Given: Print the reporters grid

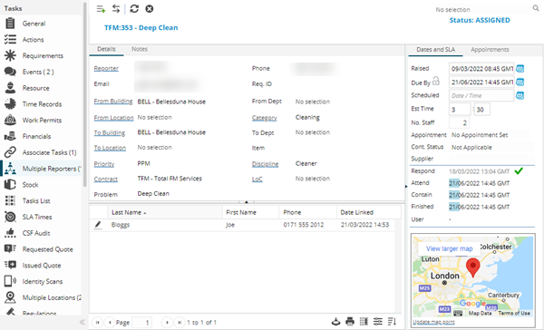Looking at the screenshot, I should coord(350,322).
